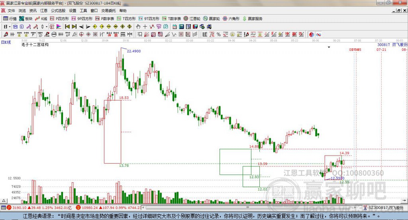The image size is (408, 220).
Task: Click the right arrow beside the volume pane
Action: point(404,201)
